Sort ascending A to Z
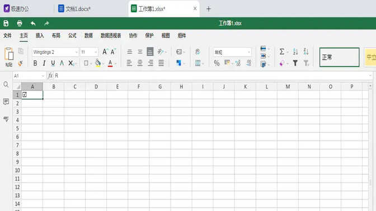Viewport: 376px width, 211px height. pos(295,52)
